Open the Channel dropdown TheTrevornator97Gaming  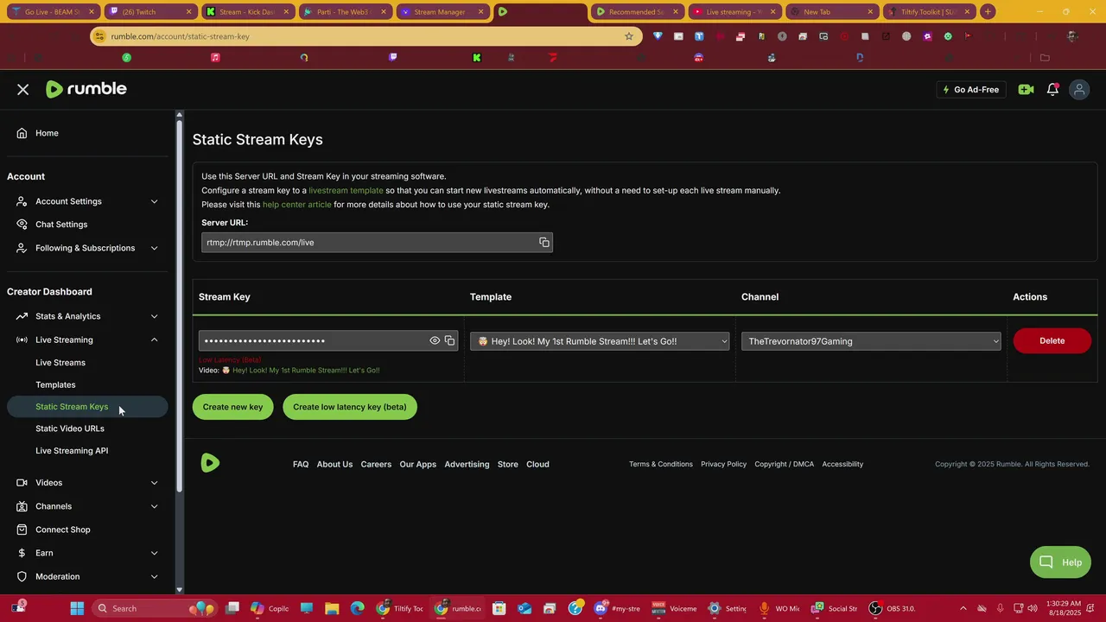871,341
